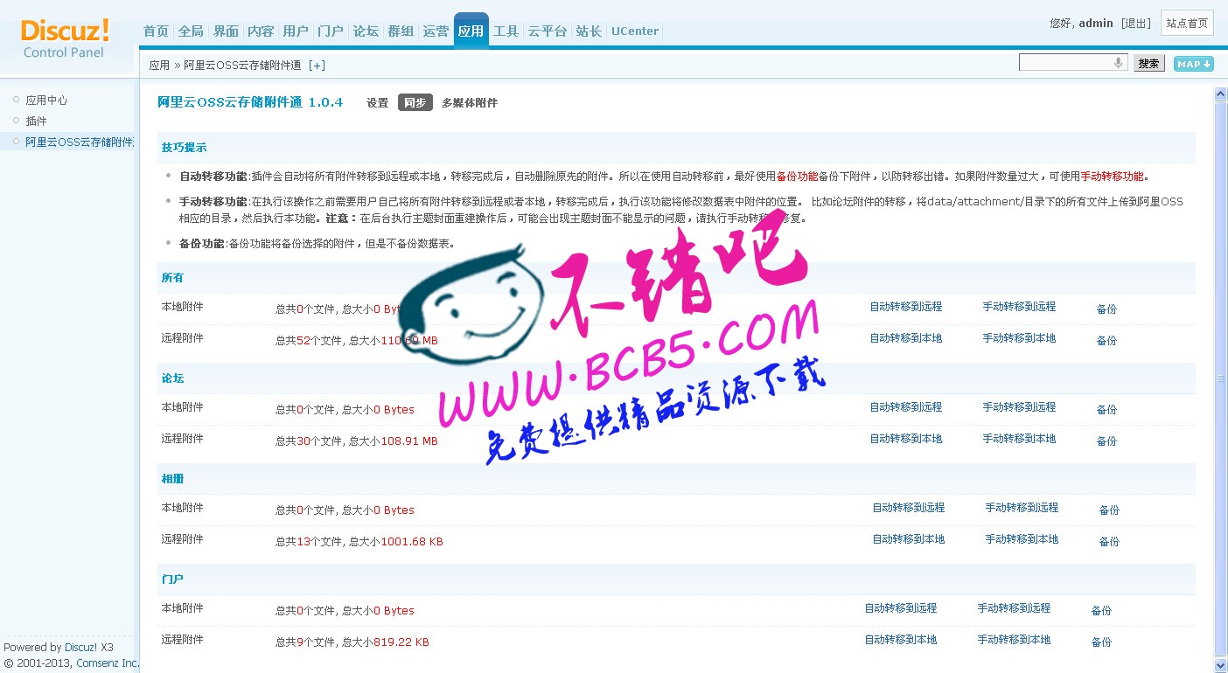Select the 应用 top menu tab
1228x673 pixels.
click(x=471, y=31)
